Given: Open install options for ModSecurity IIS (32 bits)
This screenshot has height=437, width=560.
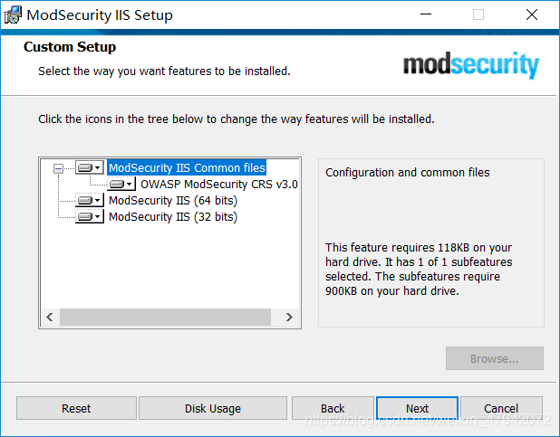Looking at the screenshot, I should (x=89, y=216).
